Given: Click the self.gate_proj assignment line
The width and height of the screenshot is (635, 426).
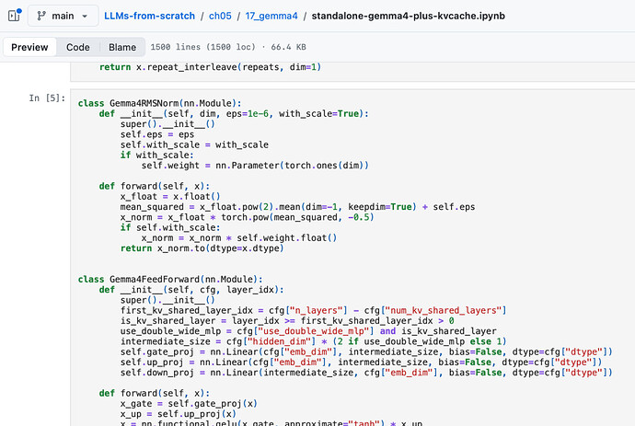Looking at the screenshot, I should point(366,351).
